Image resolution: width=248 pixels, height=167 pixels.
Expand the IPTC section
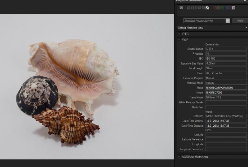[179, 34]
